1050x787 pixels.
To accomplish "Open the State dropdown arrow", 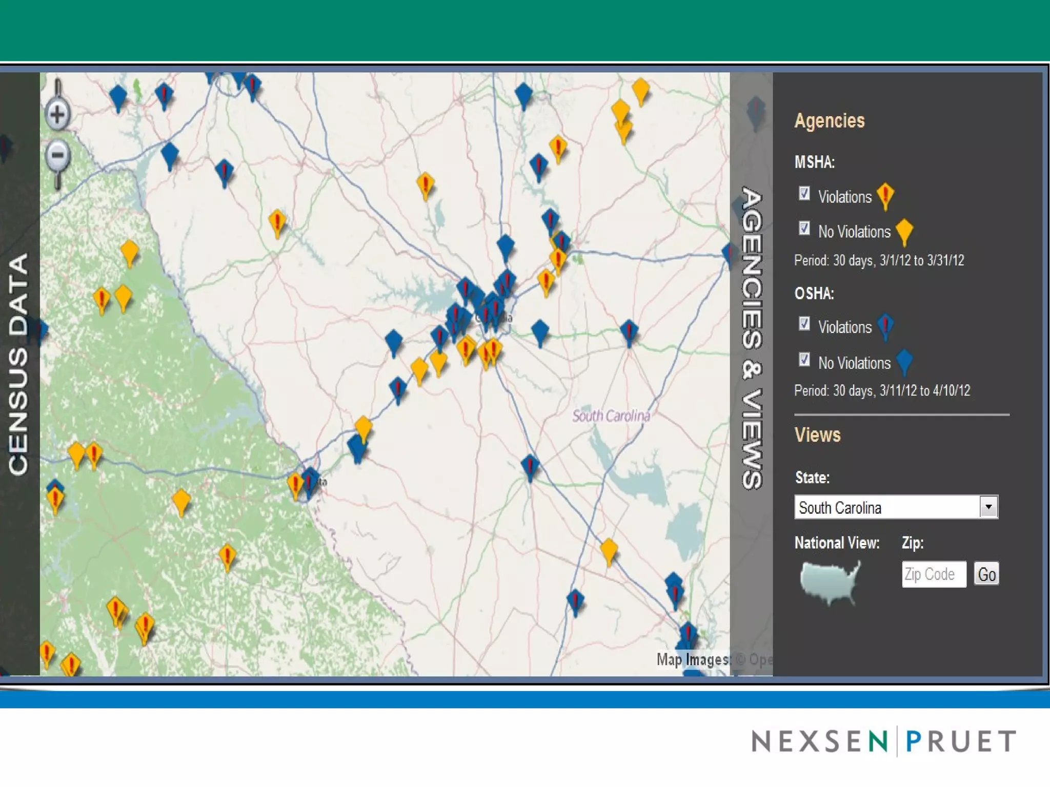I will tap(988, 507).
